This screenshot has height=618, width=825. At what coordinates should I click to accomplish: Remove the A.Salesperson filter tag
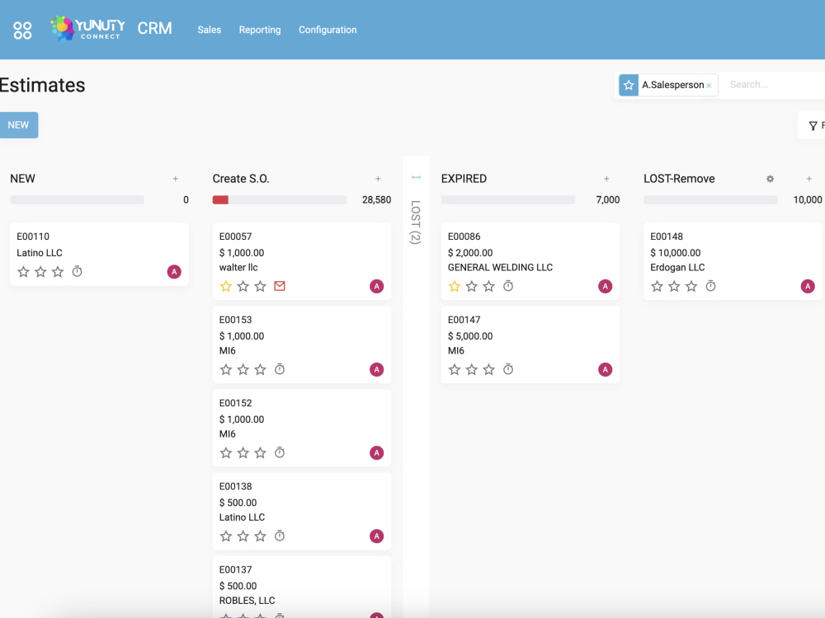[x=709, y=86]
